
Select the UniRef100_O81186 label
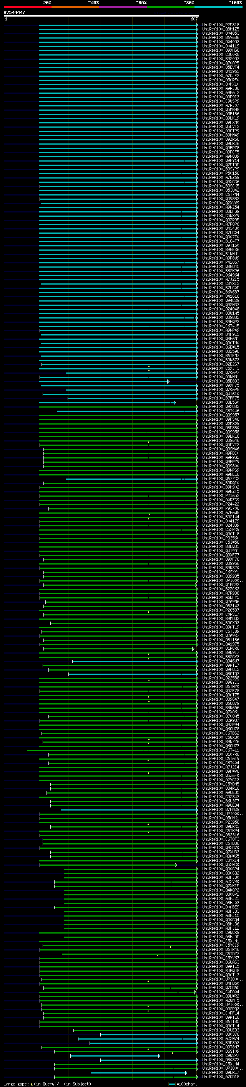[x=221, y=640]
